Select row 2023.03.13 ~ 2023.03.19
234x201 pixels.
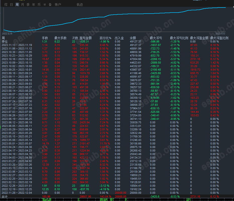click(117, 168)
